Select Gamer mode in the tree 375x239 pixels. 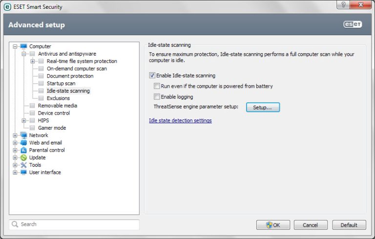(52, 128)
